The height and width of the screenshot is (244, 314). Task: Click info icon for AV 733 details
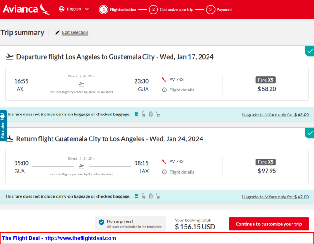pyautogui.click(x=164, y=90)
